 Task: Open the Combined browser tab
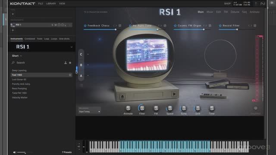pos(30,39)
